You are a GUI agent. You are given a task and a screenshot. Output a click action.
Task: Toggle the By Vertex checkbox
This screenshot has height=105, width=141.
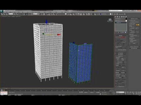pos(116,39)
